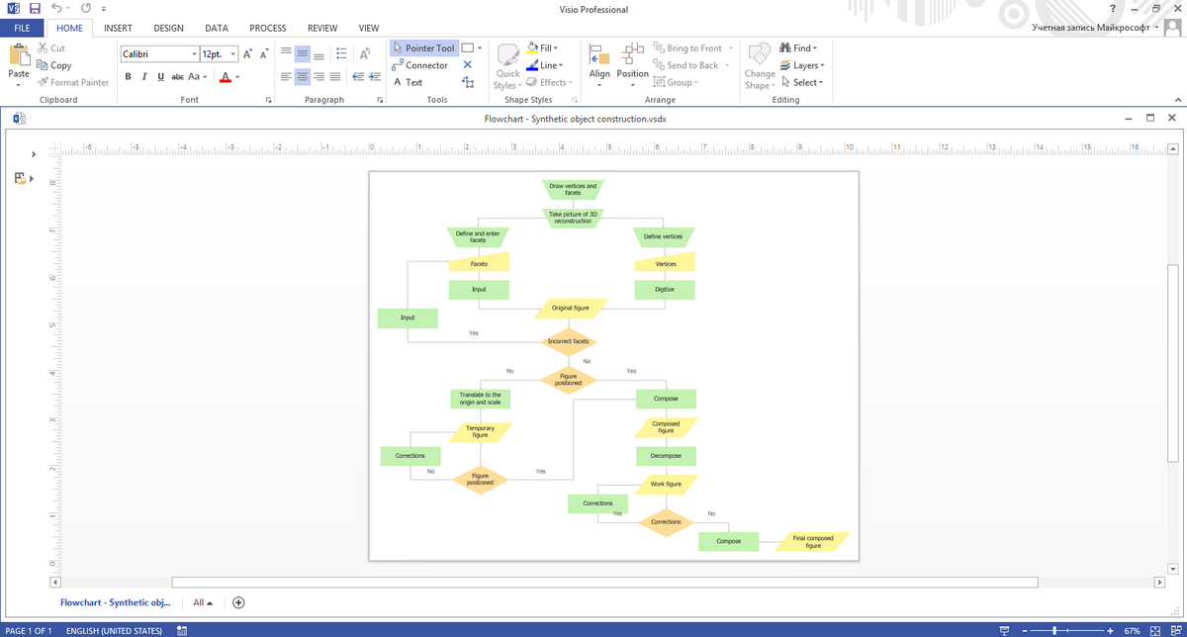This screenshot has width=1187, height=637.
Task: Click the Save icon in quick access toolbar
Action: (x=35, y=9)
